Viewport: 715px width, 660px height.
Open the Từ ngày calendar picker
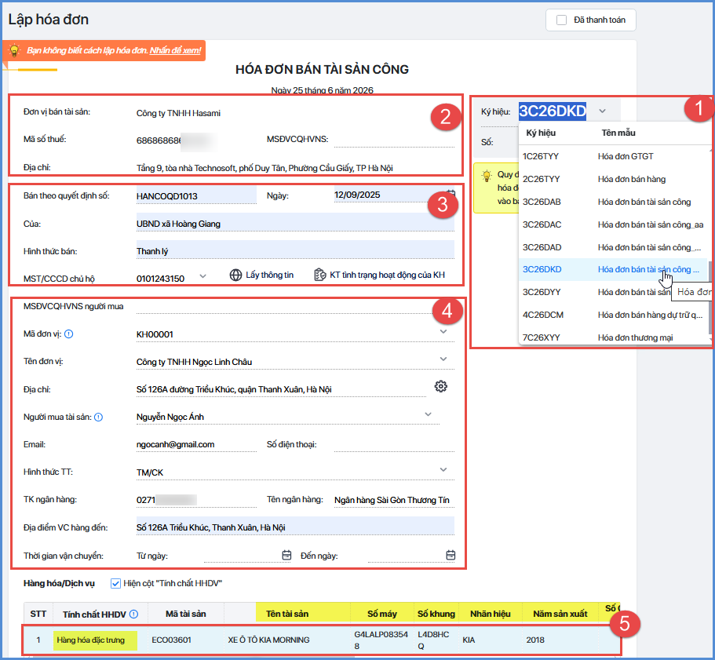pos(286,555)
